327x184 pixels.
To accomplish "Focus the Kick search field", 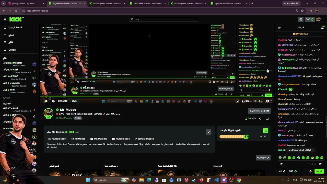I will (x=163, y=19).
